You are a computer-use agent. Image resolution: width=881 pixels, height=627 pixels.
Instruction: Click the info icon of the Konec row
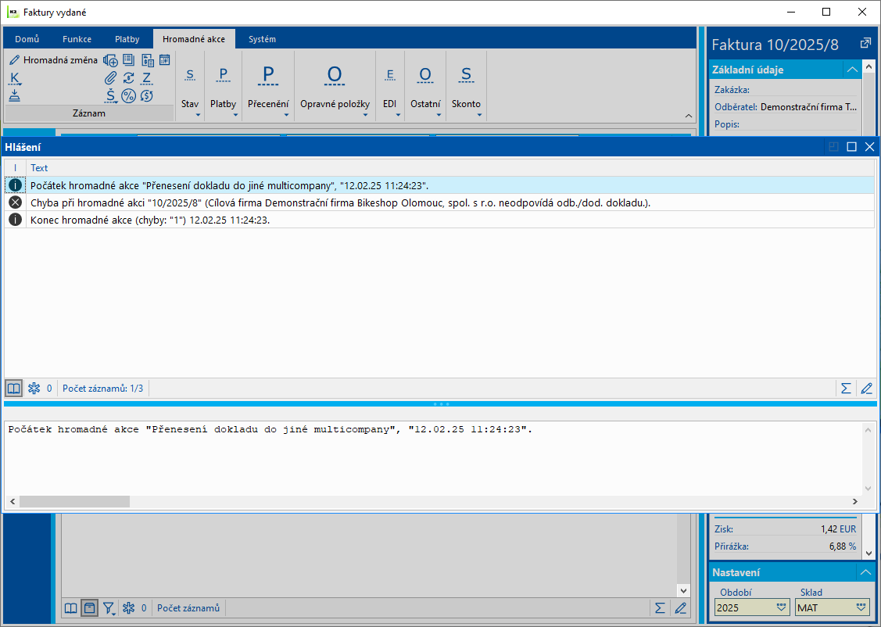[15, 220]
